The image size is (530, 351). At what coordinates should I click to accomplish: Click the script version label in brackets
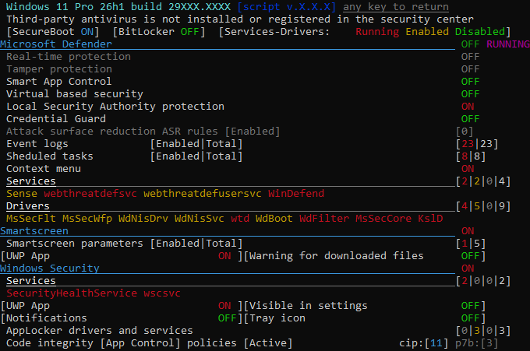coord(287,7)
